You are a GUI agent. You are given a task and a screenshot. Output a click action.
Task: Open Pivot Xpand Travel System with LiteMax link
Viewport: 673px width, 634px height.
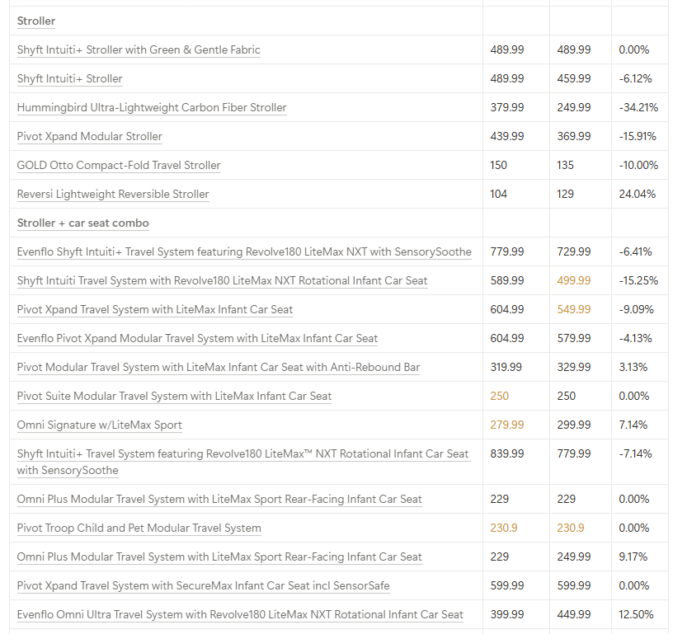coord(155,309)
